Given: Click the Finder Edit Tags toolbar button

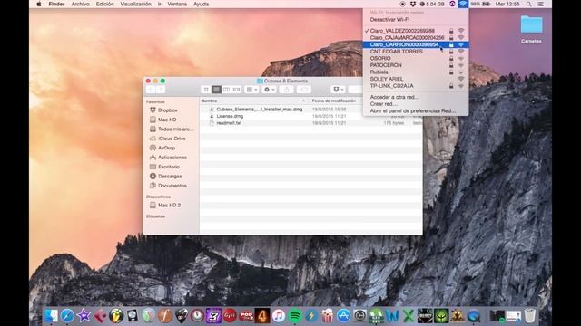Looking at the screenshot, I should [304, 90].
